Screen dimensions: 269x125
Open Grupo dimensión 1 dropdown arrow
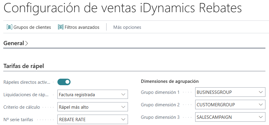pos(261,92)
